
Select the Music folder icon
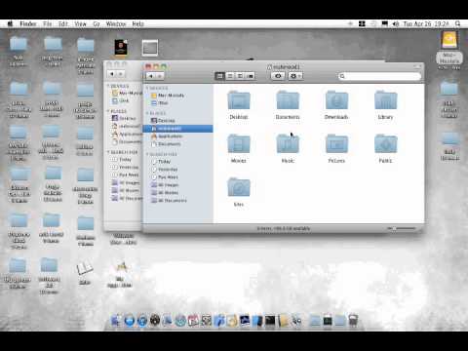[x=288, y=144]
